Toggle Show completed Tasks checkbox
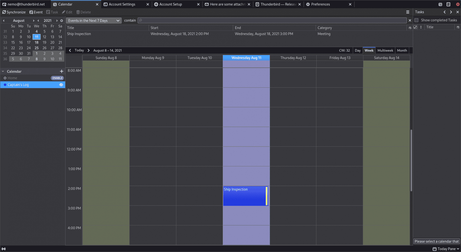Screen dimensions: 461x252 416,20
